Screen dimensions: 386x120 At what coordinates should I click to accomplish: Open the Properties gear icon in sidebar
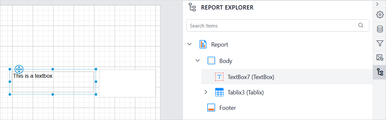380,15
